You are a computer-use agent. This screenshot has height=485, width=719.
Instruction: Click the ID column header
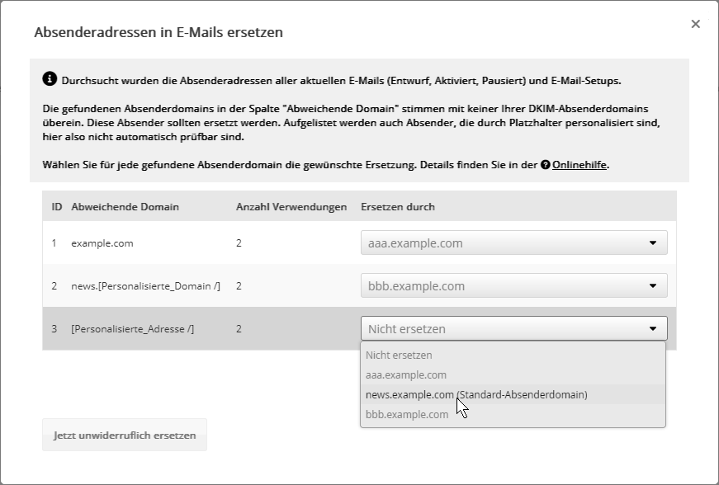coord(57,206)
